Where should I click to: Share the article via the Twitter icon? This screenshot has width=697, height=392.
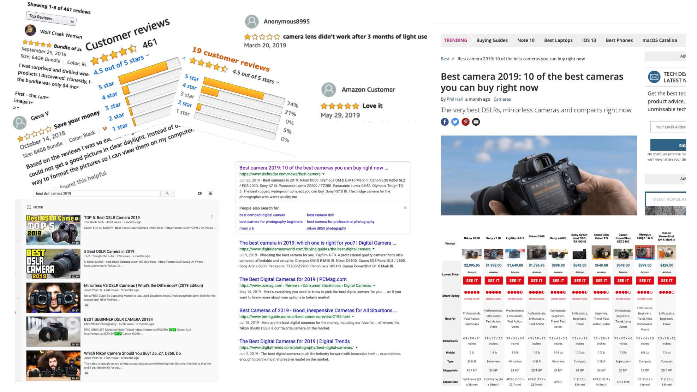(x=455, y=122)
